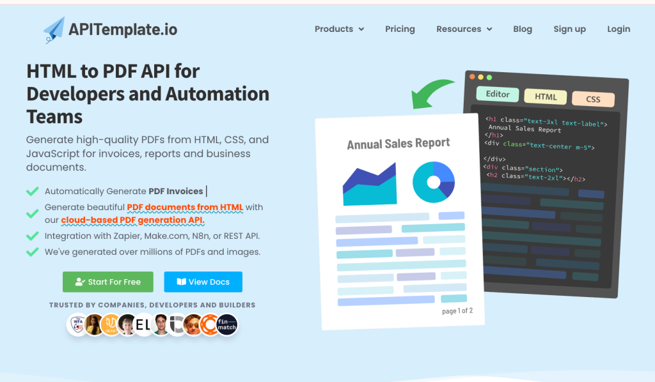The height and width of the screenshot is (382, 655).
Task: Go to the Blog menu item
Action: (x=522, y=29)
